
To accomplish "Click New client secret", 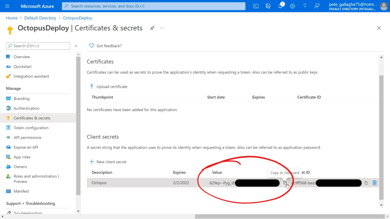I will pos(108,162).
